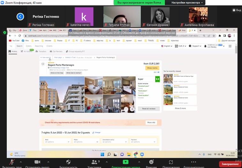
Task: Expand Zoom participants options arrow
Action: [x=107, y=162]
